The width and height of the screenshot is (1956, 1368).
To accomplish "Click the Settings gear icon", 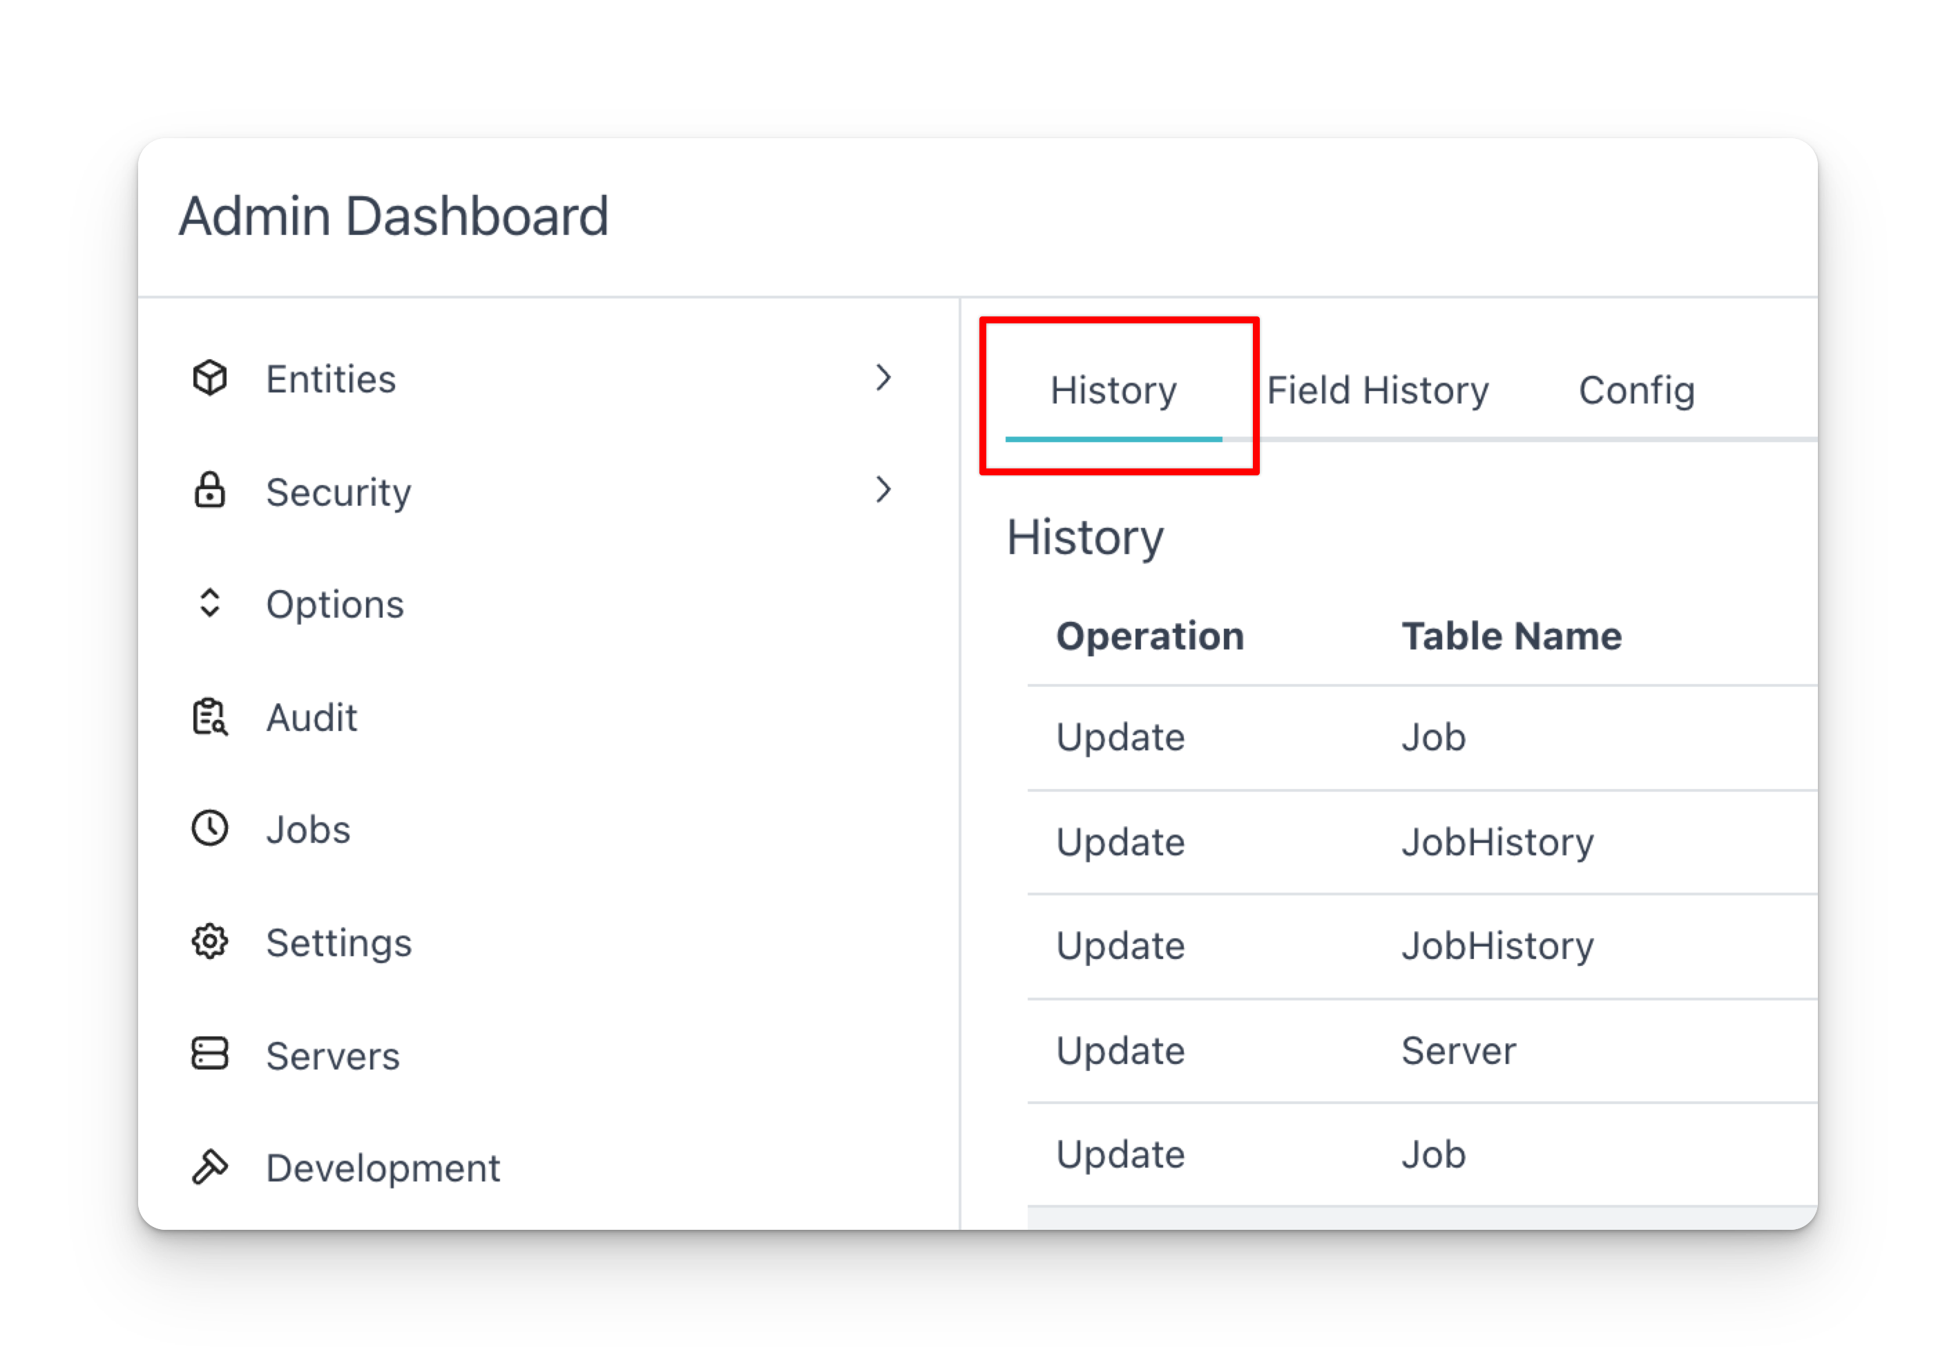I will coord(209,942).
